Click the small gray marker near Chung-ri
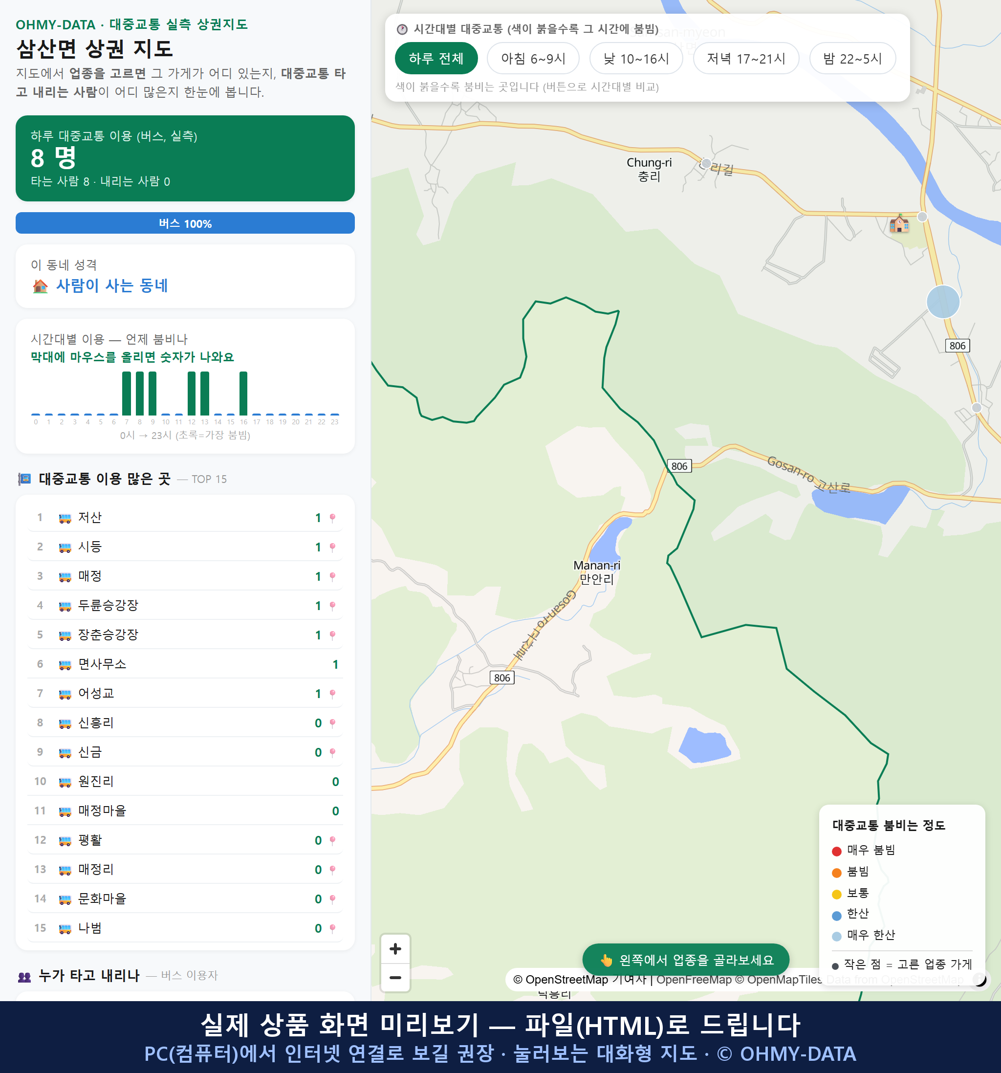The image size is (1001, 1073). (x=706, y=163)
